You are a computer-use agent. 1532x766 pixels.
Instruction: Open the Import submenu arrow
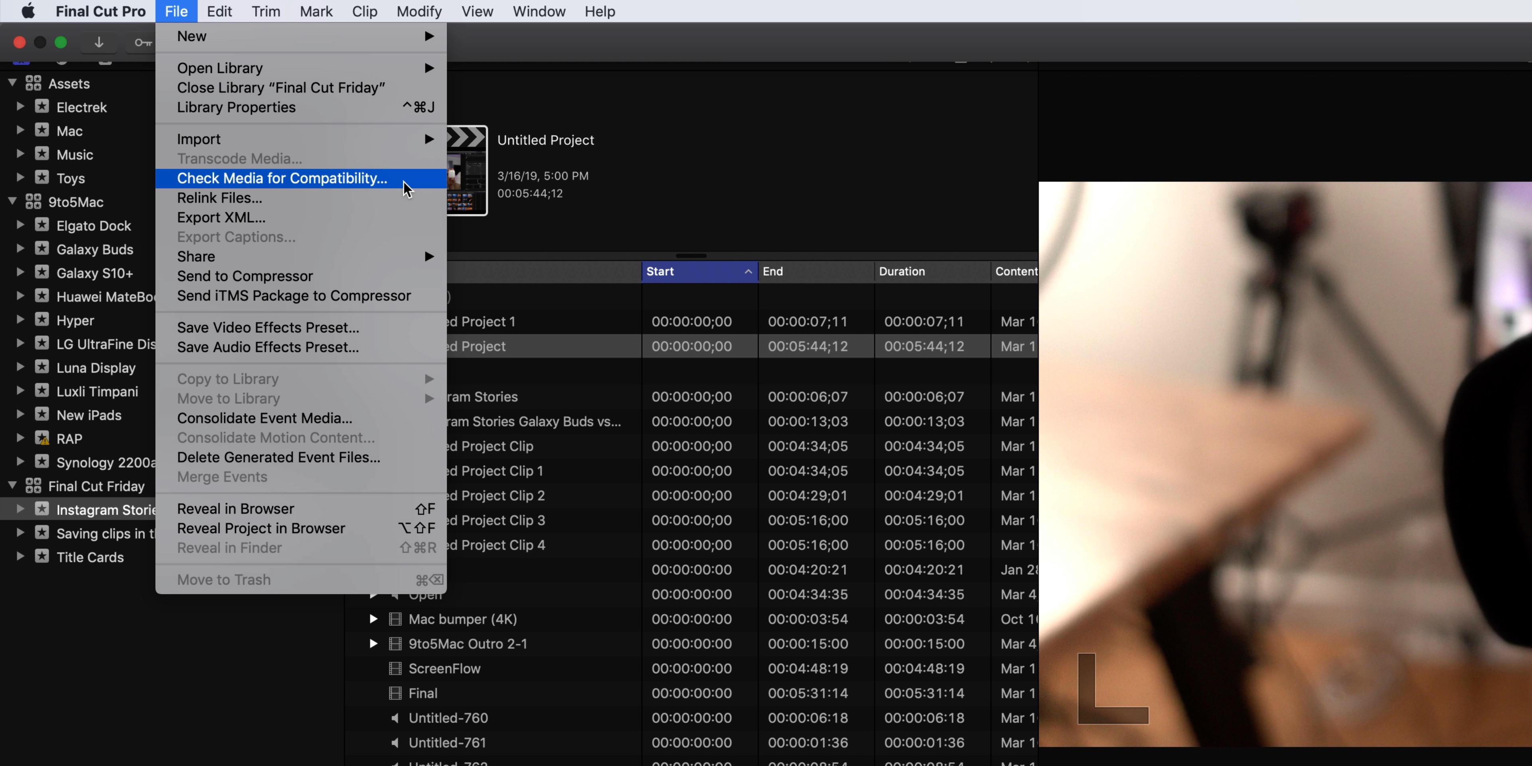tap(429, 138)
